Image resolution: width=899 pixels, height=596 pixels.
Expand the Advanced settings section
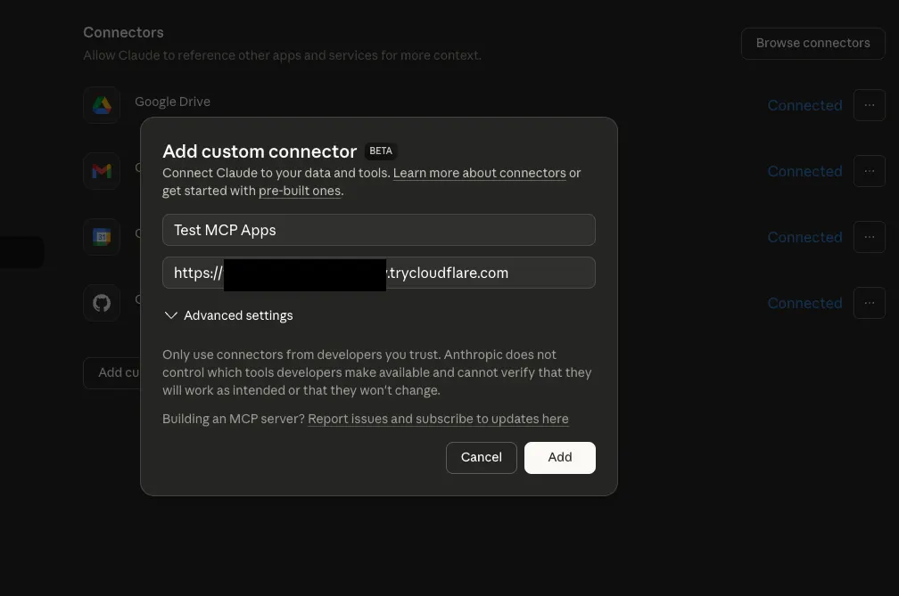(228, 315)
